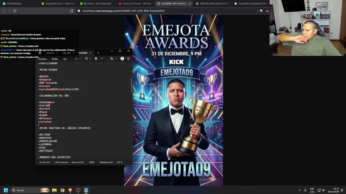
Task: Switch to Trueno, DJ Premier YouTube tab
Action: pyautogui.click(x=135, y=4)
